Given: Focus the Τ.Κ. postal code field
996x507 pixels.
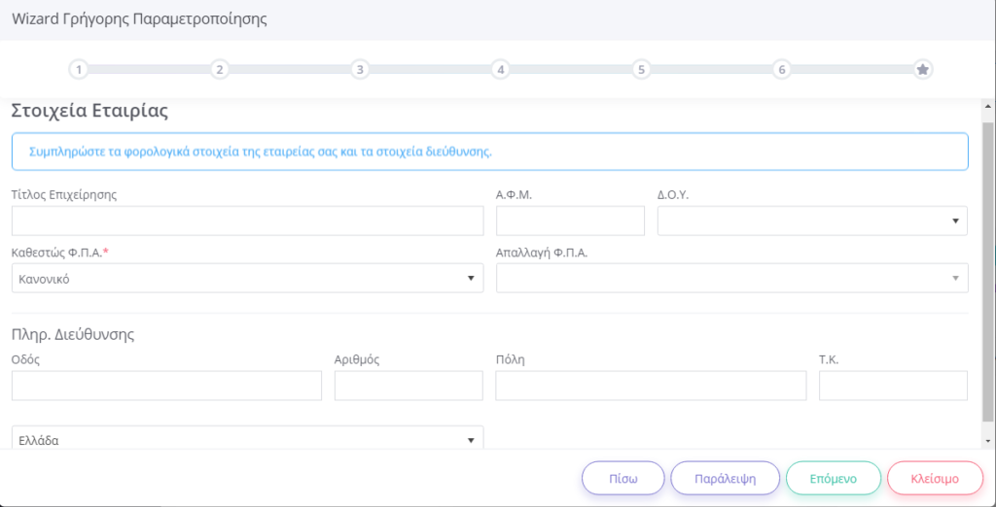Looking at the screenshot, I should (893, 386).
